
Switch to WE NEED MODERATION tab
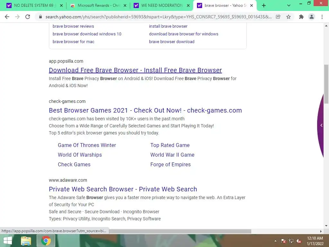tap(162, 5)
